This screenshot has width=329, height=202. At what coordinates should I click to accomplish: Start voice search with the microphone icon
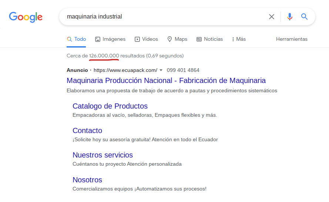[x=290, y=17]
